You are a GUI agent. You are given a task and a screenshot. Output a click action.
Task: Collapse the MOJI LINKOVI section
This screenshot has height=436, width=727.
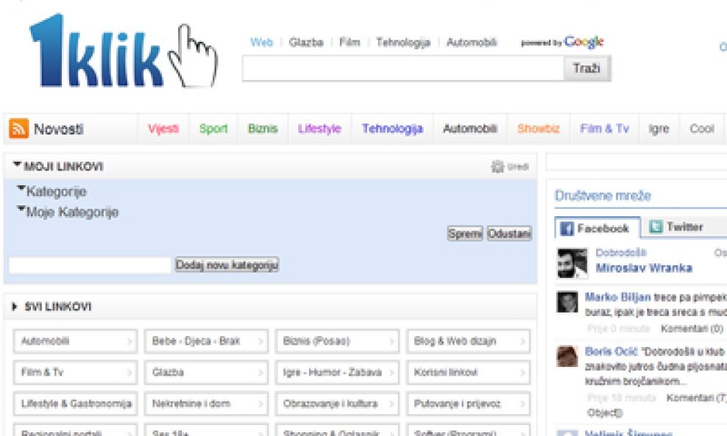tap(17, 165)
